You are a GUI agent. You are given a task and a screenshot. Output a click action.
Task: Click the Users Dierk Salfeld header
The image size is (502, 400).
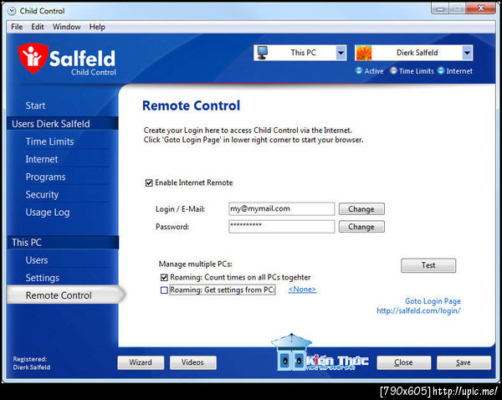pyautogui.click(x=63, y=124)
